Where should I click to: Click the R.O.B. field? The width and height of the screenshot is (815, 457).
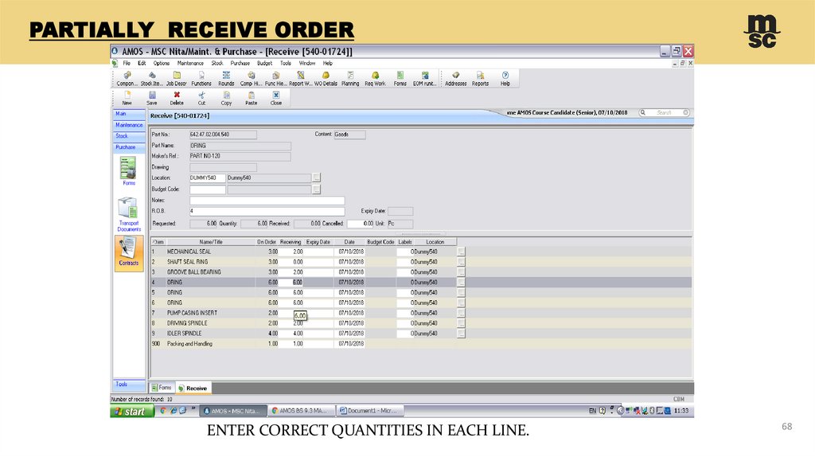[x=267, y=212]
